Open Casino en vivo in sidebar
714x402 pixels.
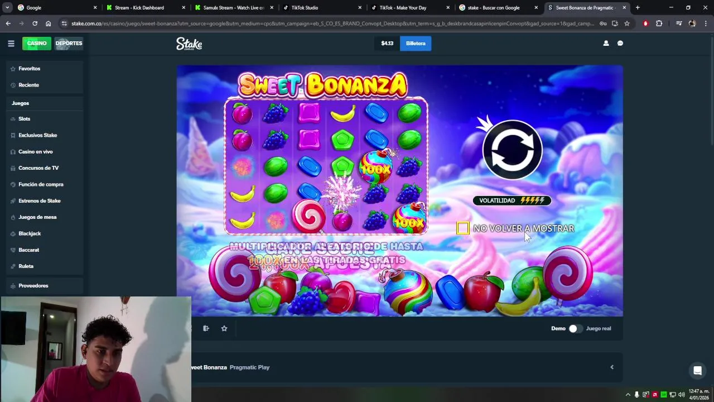point(45,151)
